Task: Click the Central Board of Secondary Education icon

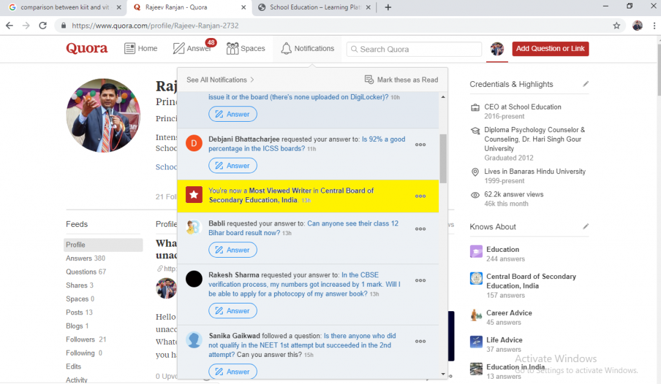Action: click(x=476, y=278)
